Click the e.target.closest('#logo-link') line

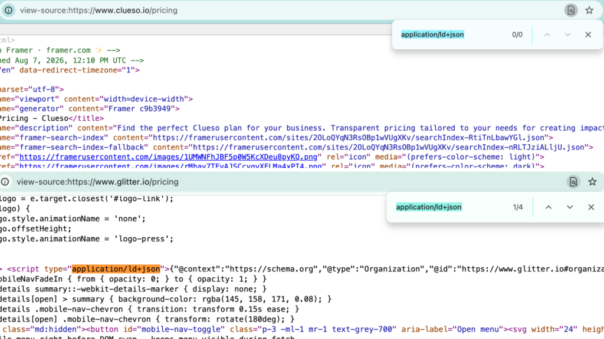pos(87,199)
